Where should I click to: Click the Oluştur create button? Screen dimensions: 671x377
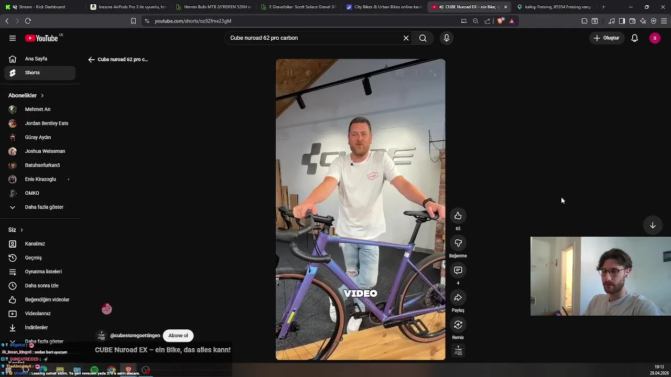(x=607, y=38)
